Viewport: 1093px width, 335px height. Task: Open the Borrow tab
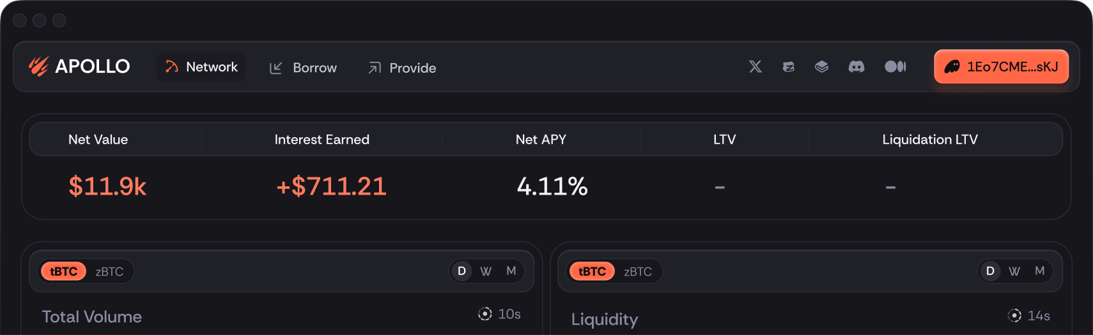[x=303, y=68]
